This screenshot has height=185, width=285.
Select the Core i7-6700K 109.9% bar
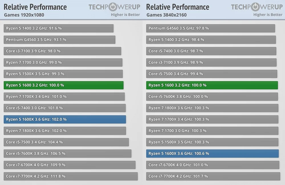(70, 165)
